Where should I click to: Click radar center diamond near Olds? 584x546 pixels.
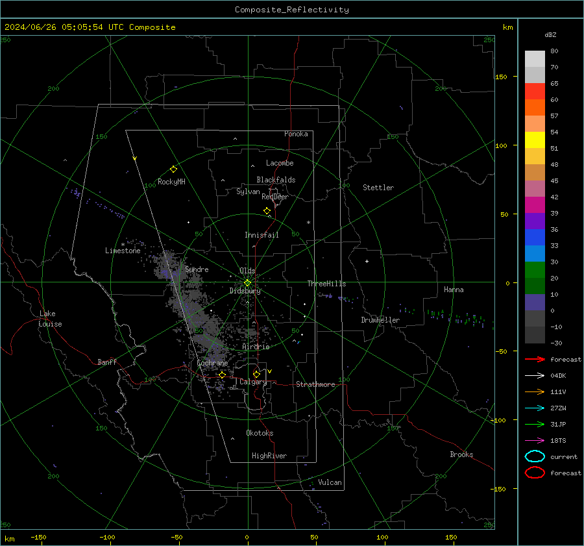point(247,283)
